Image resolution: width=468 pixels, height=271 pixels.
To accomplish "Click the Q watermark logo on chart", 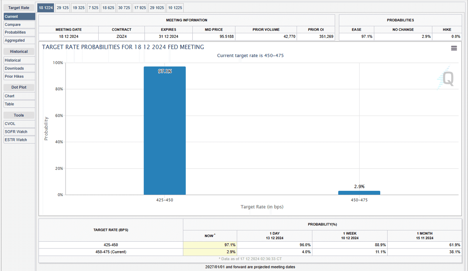I will click(446, 78).
